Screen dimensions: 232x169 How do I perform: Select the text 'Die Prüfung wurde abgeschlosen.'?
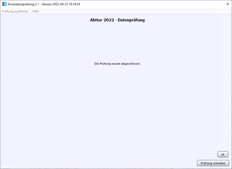coord(117,64)
